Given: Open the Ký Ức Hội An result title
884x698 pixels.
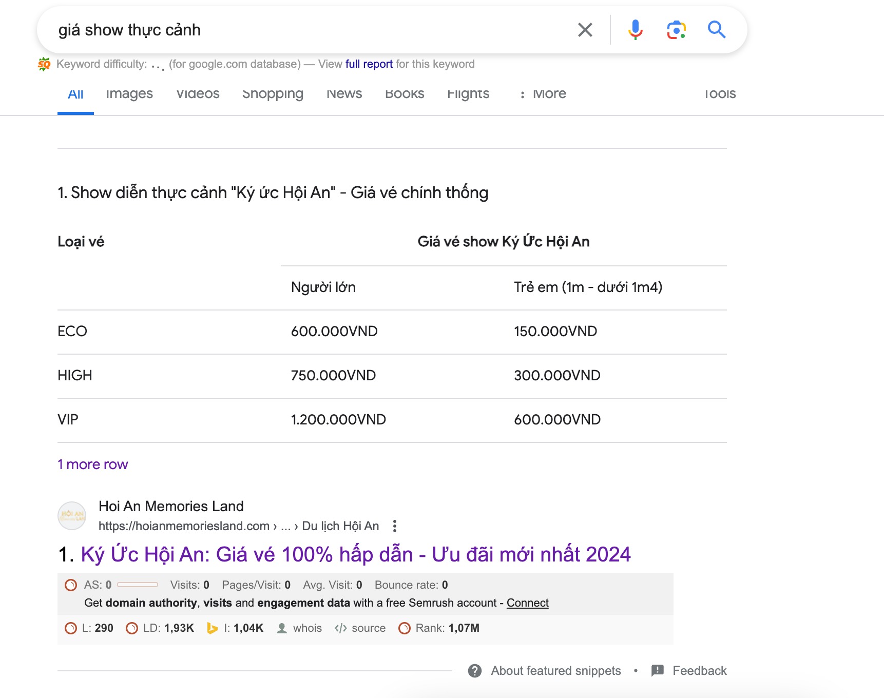Looking at the screenshot, I should click(356, 555).
